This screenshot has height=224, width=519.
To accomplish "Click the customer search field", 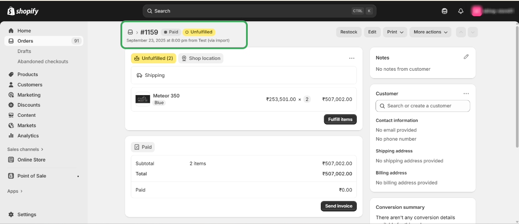I will click(423, 106).
